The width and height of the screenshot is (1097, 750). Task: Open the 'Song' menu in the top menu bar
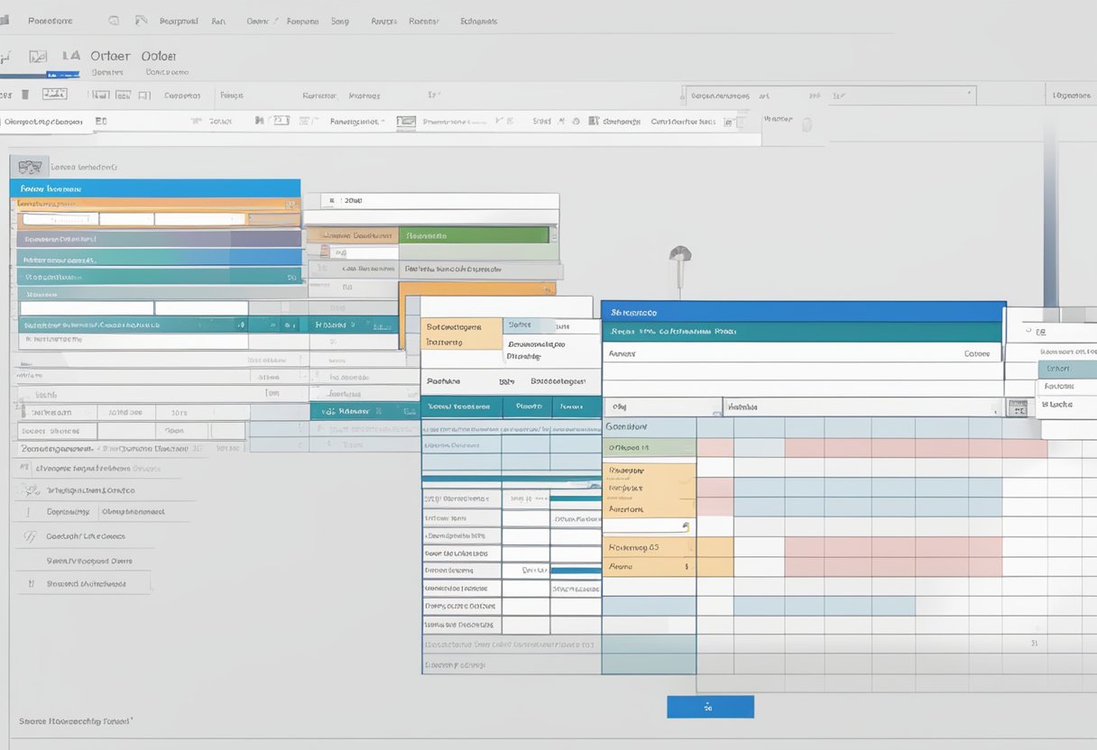click(x=339, y=21)
